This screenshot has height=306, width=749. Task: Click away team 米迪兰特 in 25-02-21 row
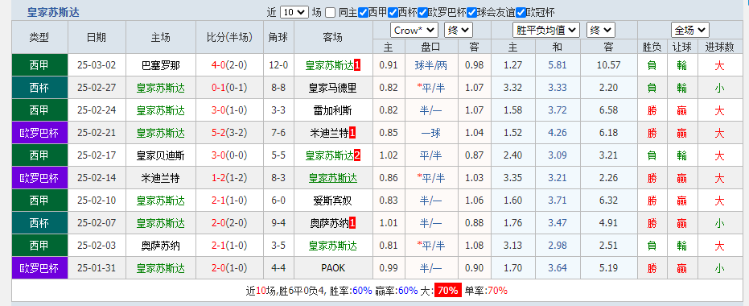(330, 133)
